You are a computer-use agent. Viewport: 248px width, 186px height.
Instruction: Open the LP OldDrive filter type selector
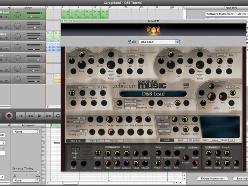click(x=233, y=87)
